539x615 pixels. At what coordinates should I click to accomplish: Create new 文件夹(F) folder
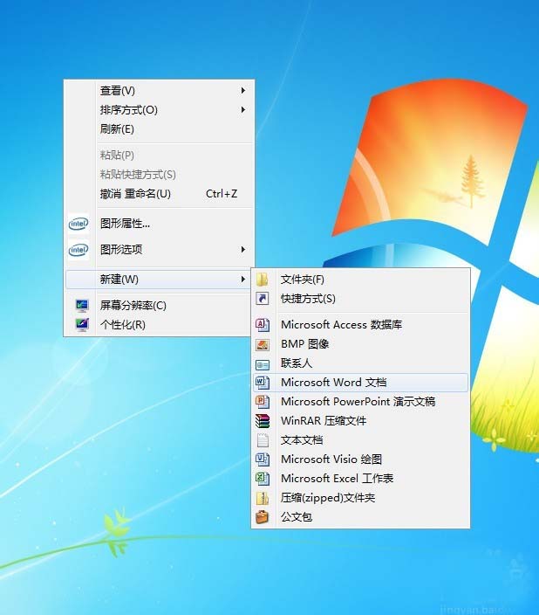point(302,280)
